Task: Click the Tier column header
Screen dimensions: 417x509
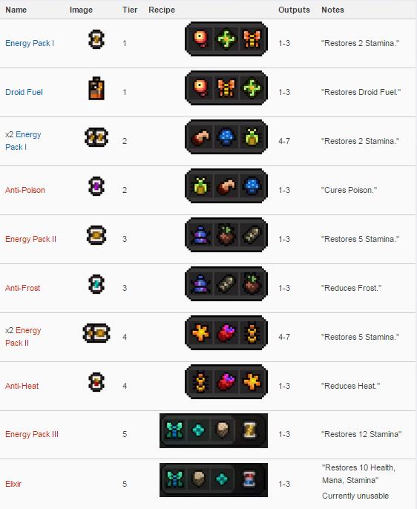Action: pyautogui.click(x=130, y=10)
